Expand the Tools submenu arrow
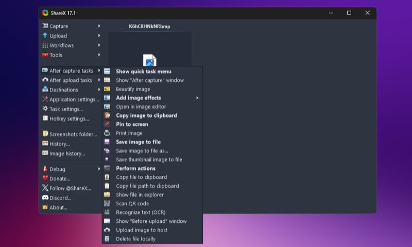 99,55
